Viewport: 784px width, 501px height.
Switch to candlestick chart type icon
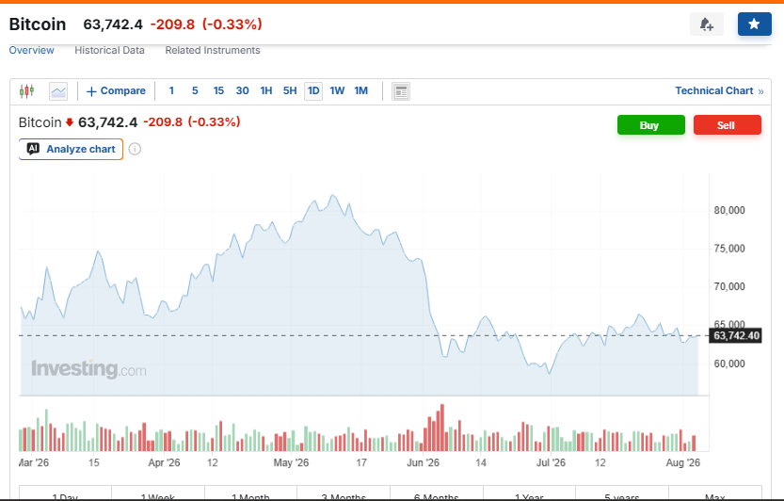[27, 91]
